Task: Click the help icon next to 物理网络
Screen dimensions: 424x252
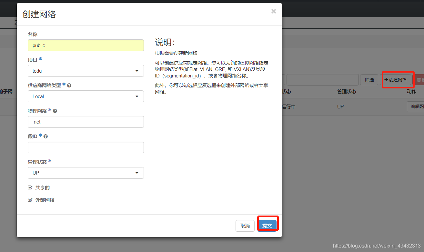Action: tap(55, 111)
